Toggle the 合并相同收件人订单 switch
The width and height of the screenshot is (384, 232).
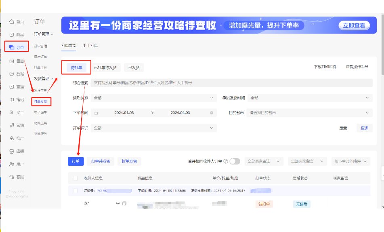[x=235, y=161]
